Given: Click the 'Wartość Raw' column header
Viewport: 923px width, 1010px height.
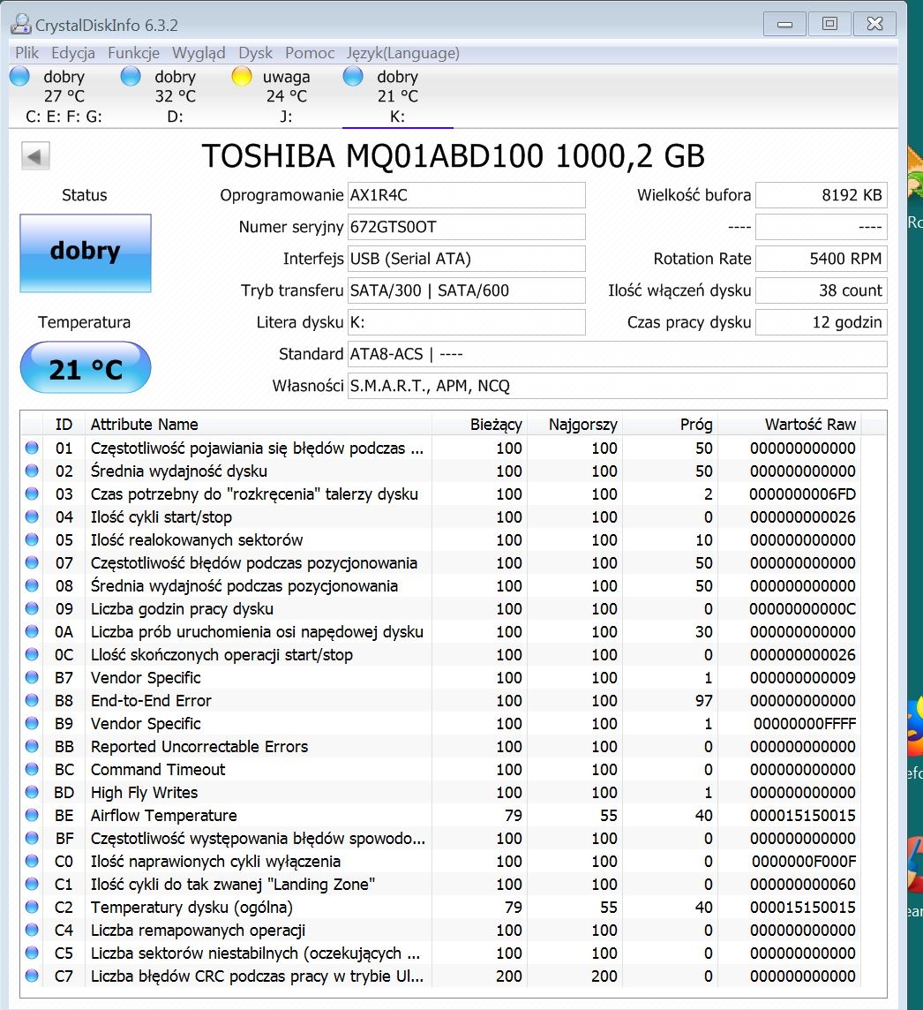Looking at the screenshot, I should click(x=789, y=425).
